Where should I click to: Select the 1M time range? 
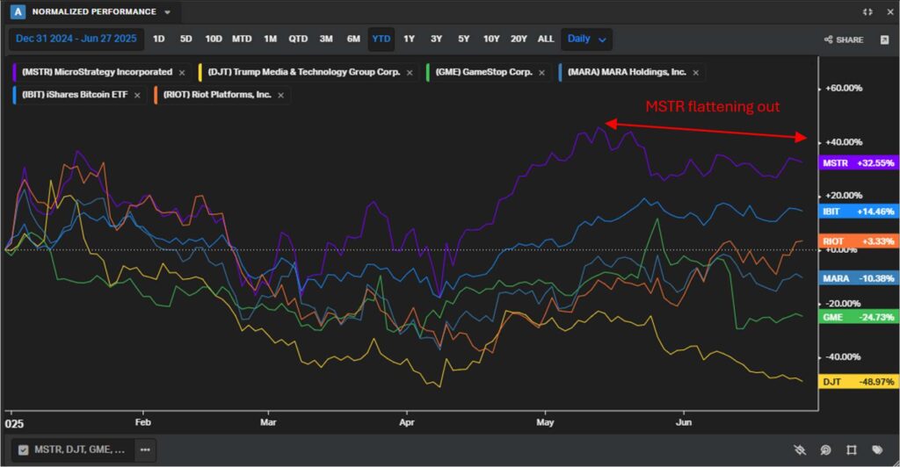[271, 39]
